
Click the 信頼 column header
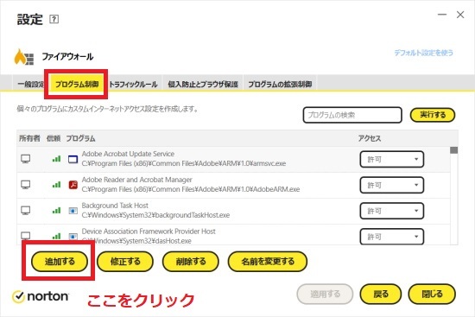54,138
